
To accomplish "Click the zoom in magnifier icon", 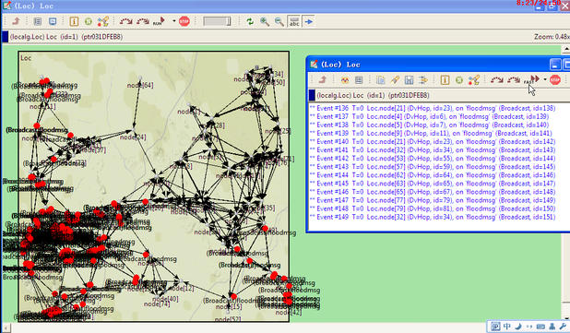I will [x=265, y=21].
